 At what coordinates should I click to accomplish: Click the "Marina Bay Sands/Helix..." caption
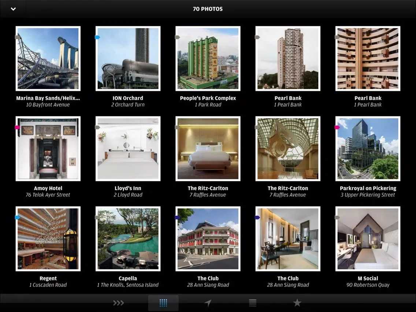pyautogui.click(x=48, y=98)
